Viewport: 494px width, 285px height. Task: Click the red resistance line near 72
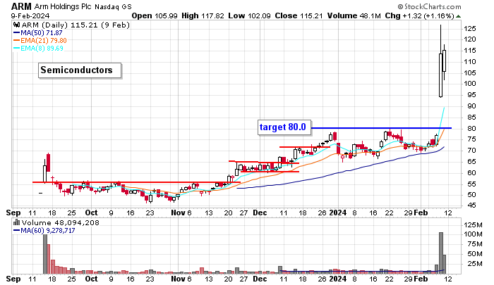pos(305,147)
